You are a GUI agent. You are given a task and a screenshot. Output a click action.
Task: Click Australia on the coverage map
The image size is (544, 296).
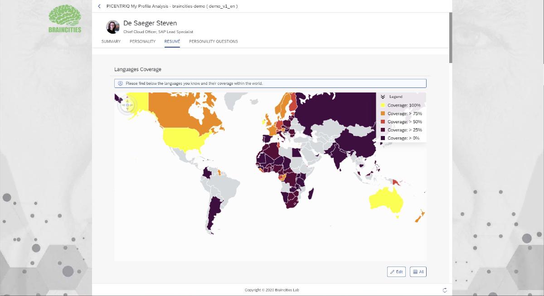tap(386, 199)
